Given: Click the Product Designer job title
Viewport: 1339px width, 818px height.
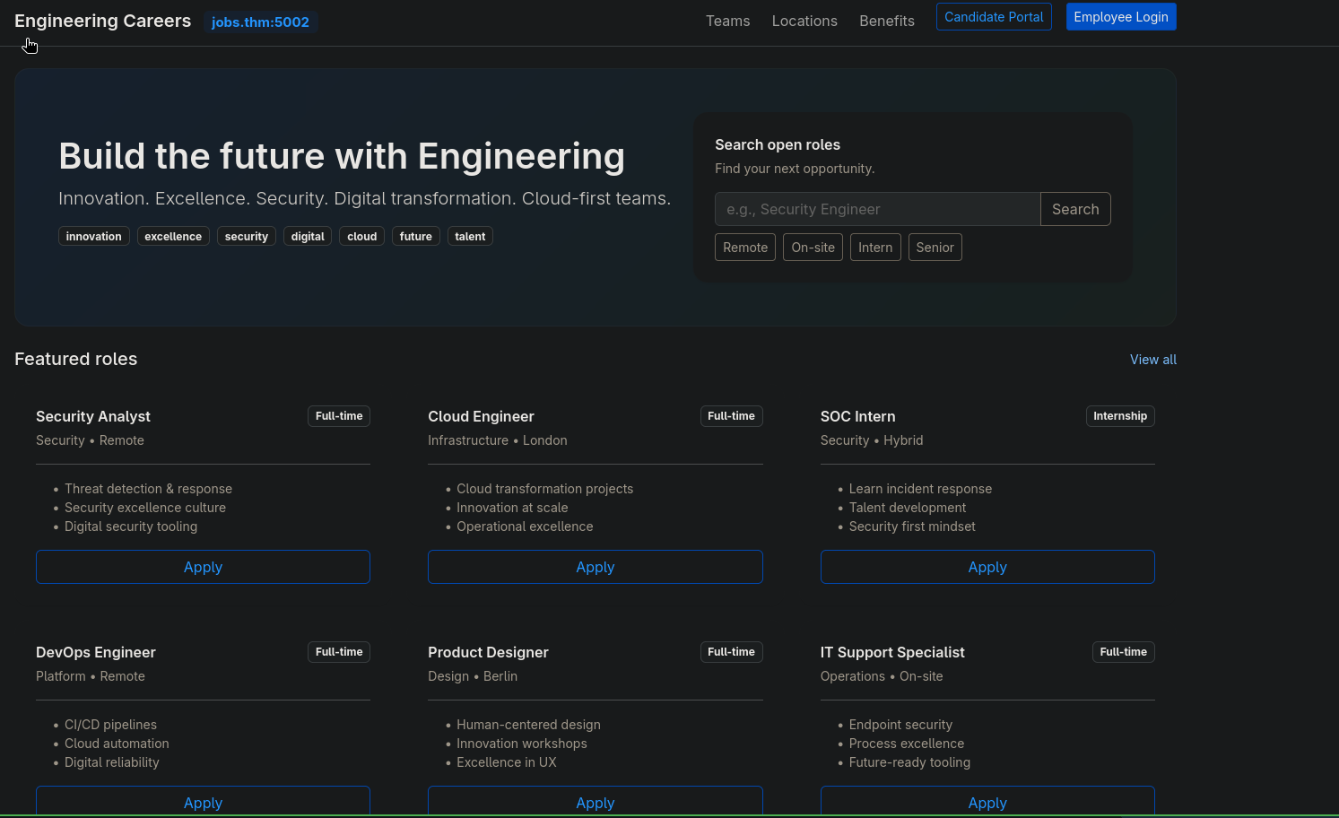Looking at the screenshot, I should 488,652.
